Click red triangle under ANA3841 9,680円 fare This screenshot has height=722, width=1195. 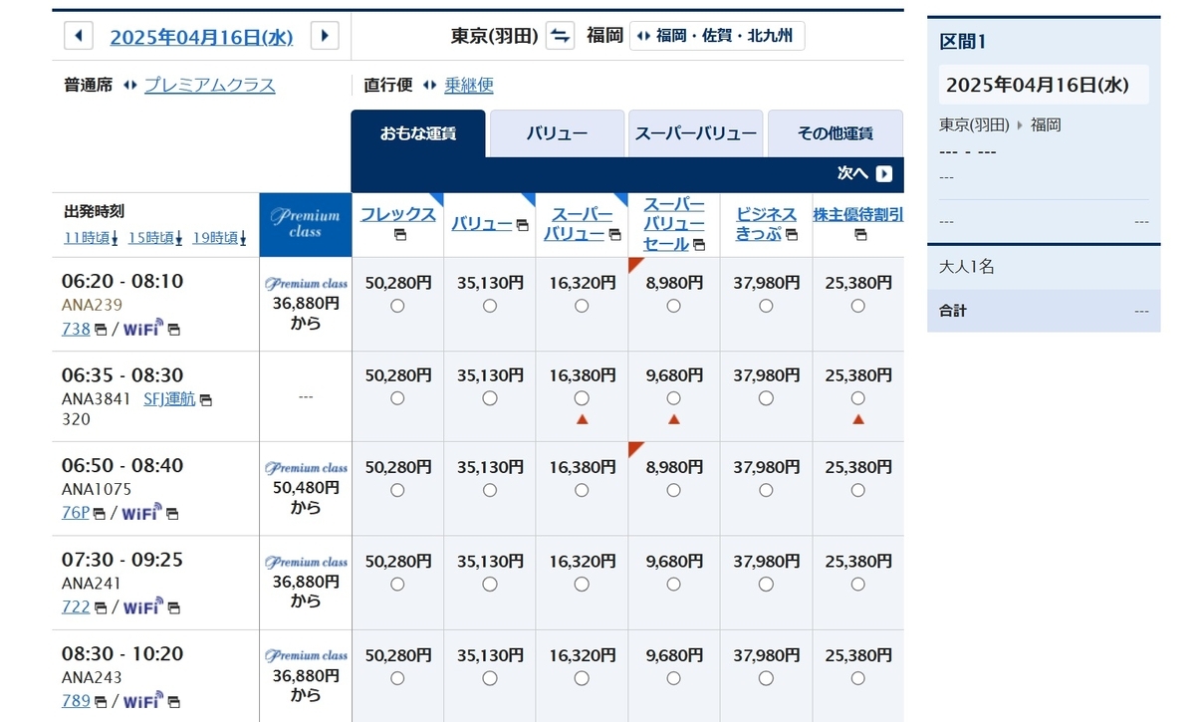point(673,419)
